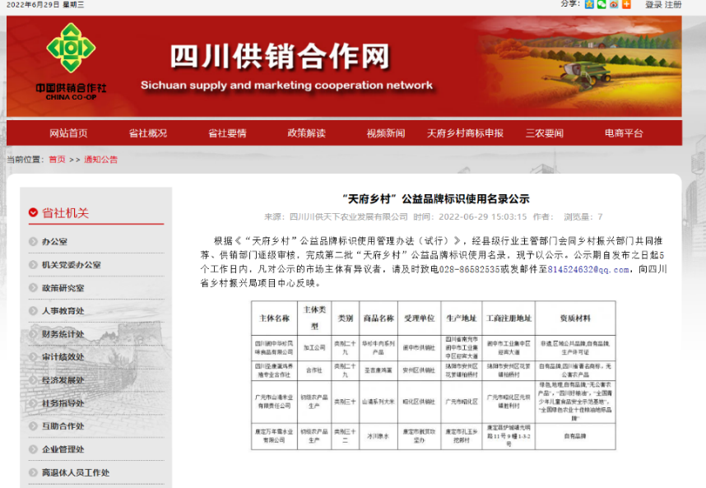Image resolution: width=706 pixels, height=488 pixels.
Task: Open the 电商平台 navigation item
Action: [624, 133]
